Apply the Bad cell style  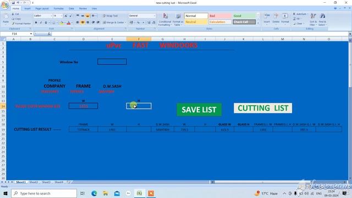220,16
